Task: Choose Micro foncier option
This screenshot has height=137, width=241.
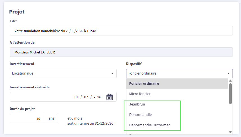Action: pos(177,94)
